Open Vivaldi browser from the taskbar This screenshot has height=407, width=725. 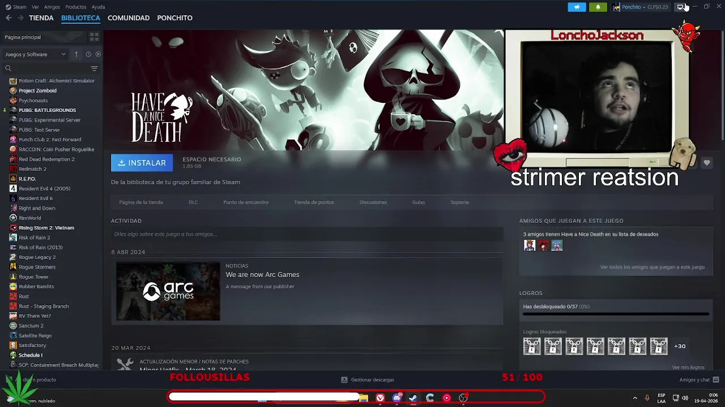click(x=380, y=398)
